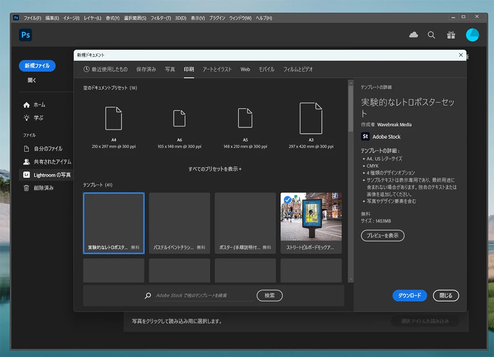The image size is (494, 357).
Task: Open the 選択範囲(S) menu
Action: 135,18
